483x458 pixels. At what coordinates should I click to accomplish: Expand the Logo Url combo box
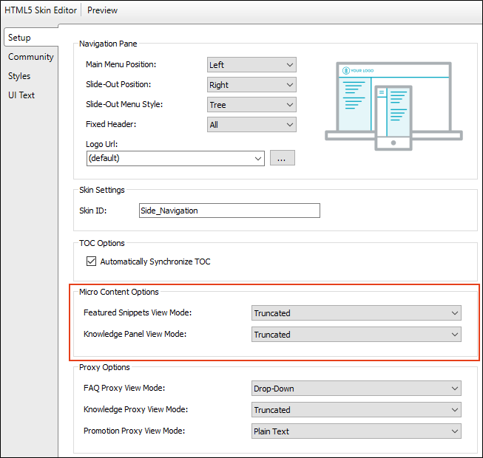(175, 158)
